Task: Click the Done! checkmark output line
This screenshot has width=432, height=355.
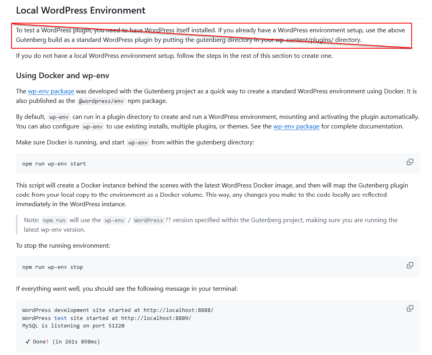Action: tap(62, 342)
